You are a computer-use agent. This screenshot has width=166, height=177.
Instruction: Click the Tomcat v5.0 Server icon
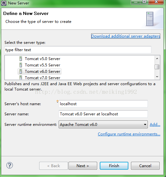coord(21,59)
